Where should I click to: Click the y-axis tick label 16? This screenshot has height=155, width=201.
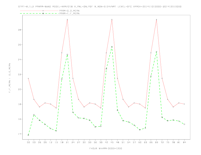pyautogui.click(x=20, y=119)
